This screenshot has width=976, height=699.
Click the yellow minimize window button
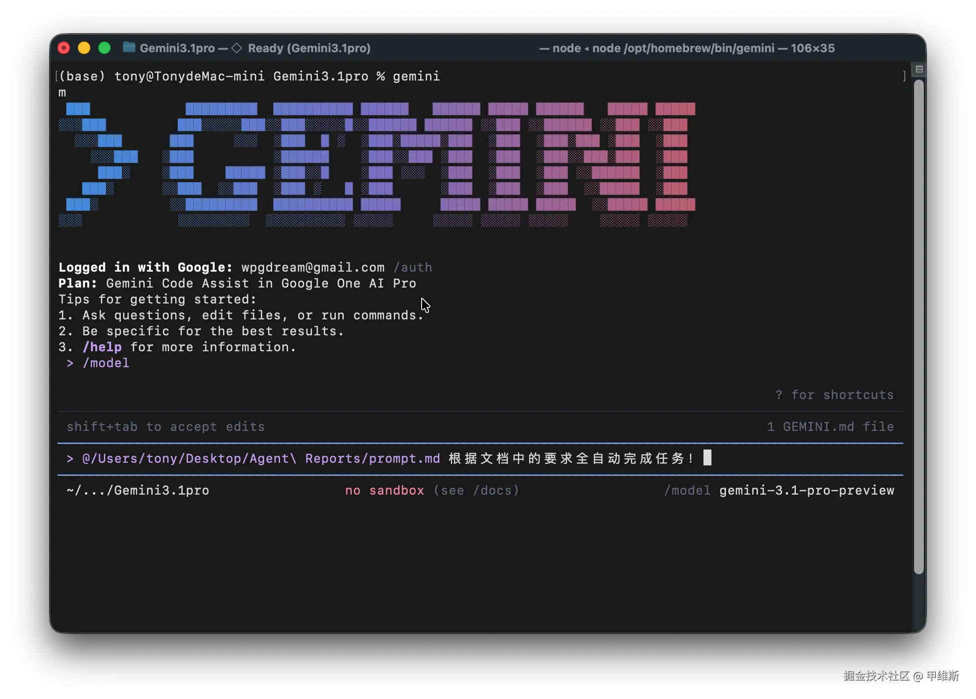tap(84, 48)
